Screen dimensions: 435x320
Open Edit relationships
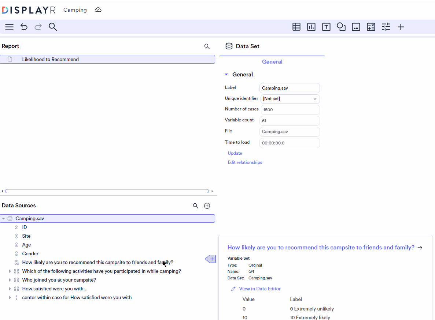pyautogui.click(x=245, y=162)
